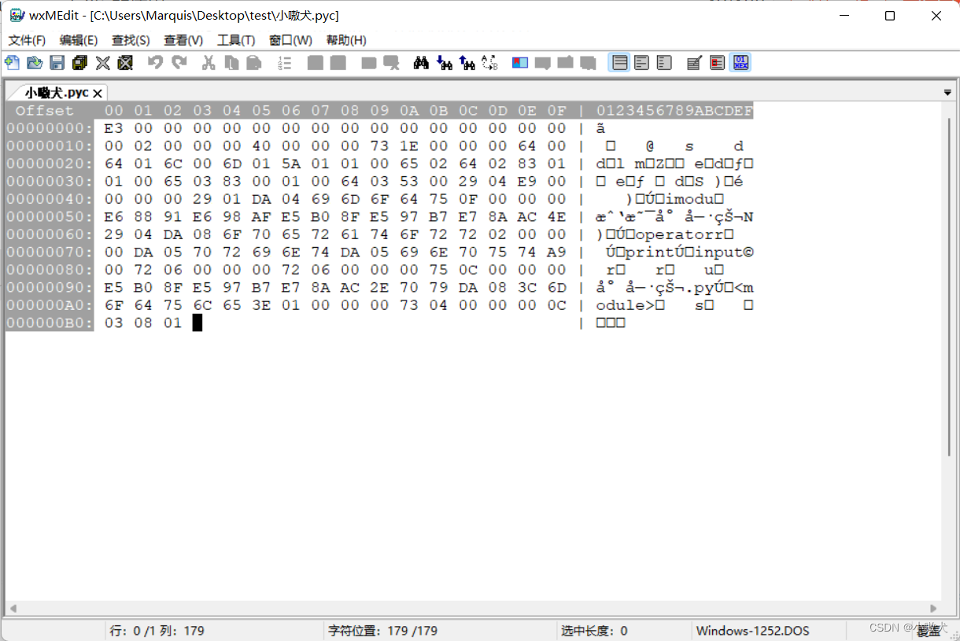Select the 小嗷犬.pyc document tab
This screenshot has height=641, width=960.
pyautogui.click(x=56, y=93)
